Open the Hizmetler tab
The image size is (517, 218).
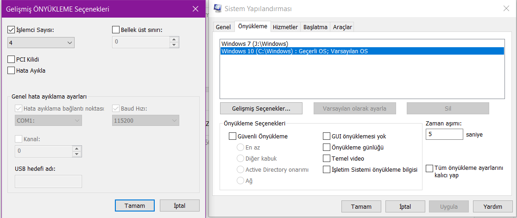click(x=285, y=27)
